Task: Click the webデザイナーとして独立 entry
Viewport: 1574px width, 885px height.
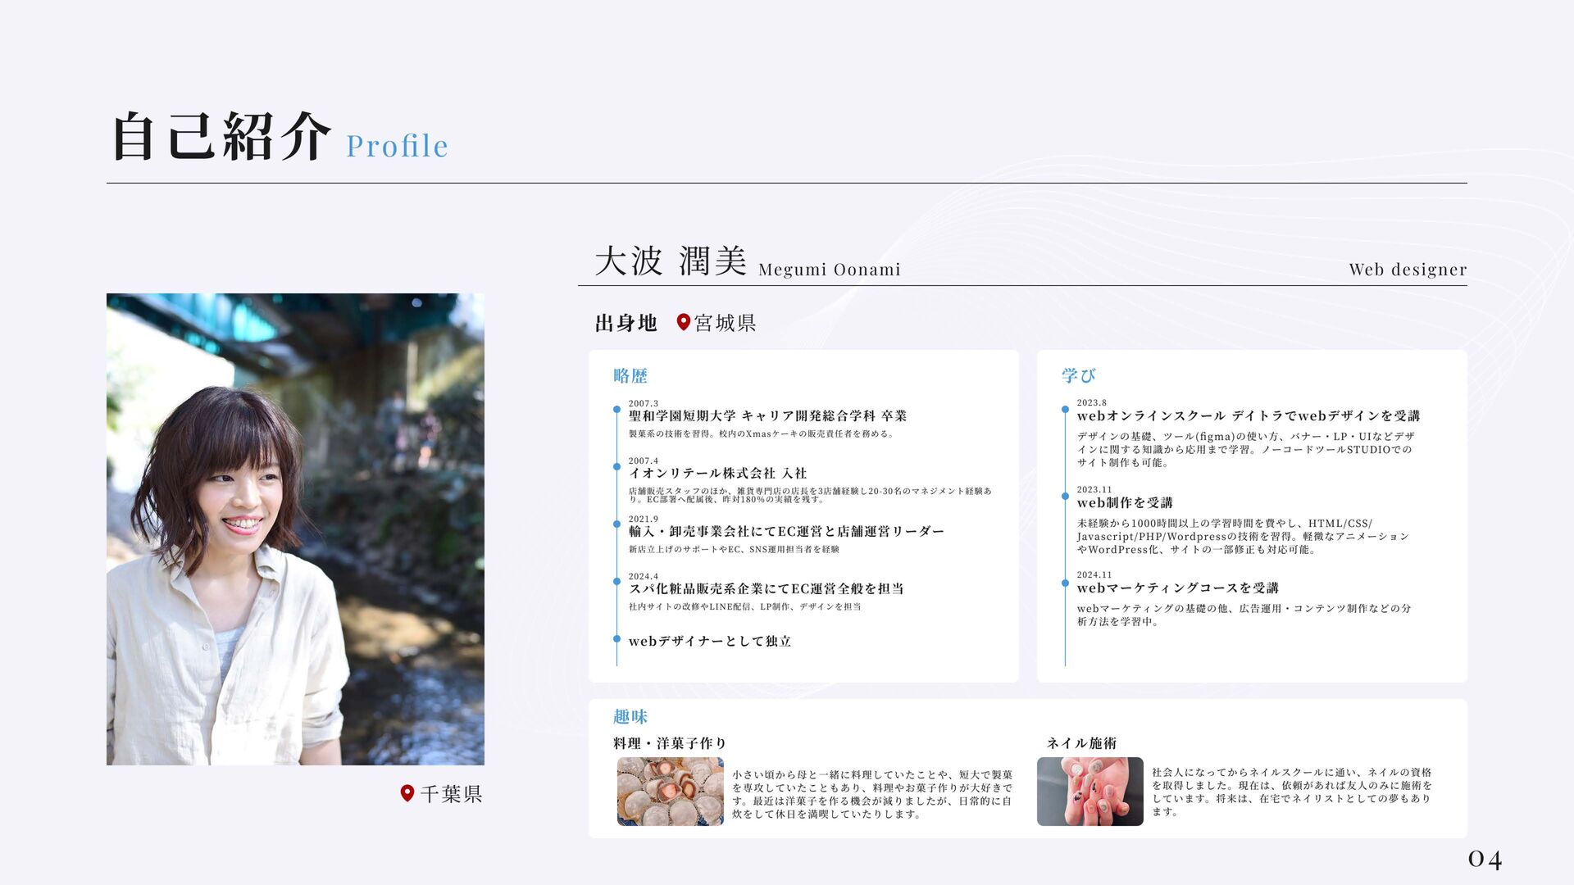Action: click(x=710, y=642)
